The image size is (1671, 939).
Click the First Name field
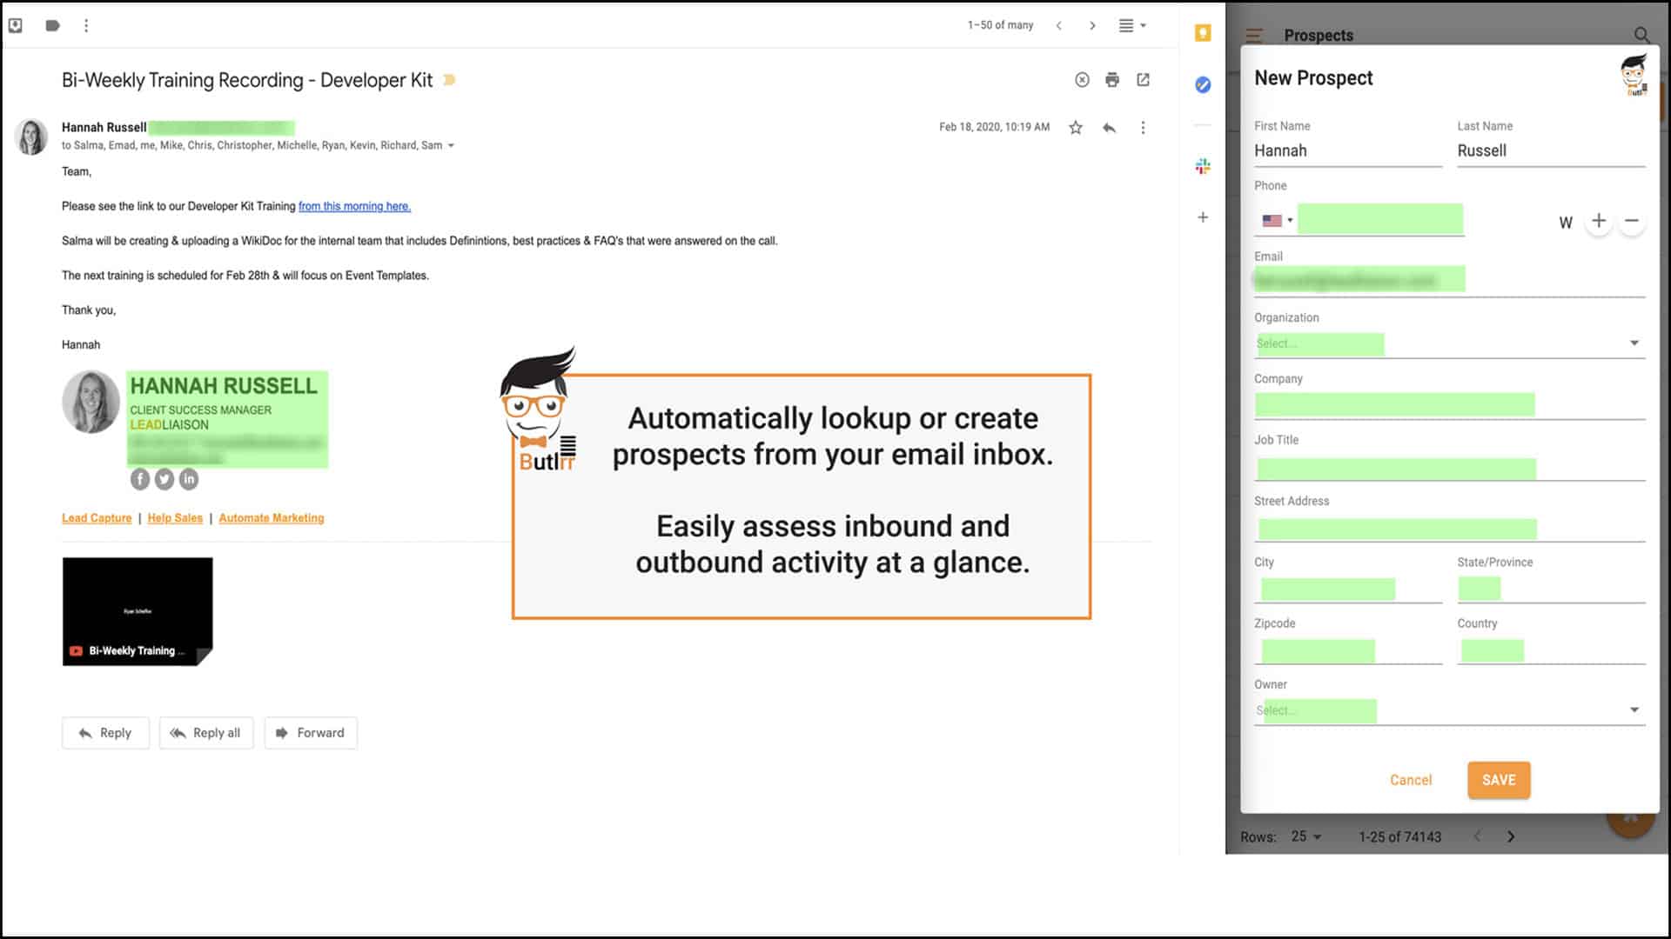pyautogui.click(x=1346, y=151)
